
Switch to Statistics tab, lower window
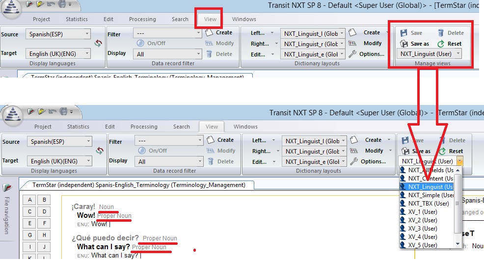(x=78, y=127)
